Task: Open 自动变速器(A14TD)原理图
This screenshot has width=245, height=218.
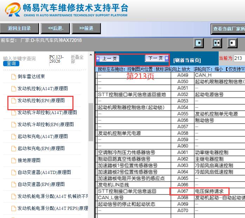Action: pos(44,172)
